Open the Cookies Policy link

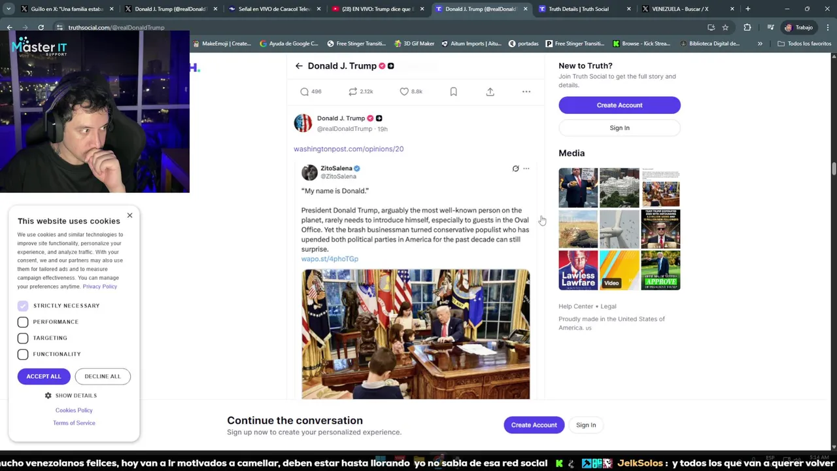74,410
